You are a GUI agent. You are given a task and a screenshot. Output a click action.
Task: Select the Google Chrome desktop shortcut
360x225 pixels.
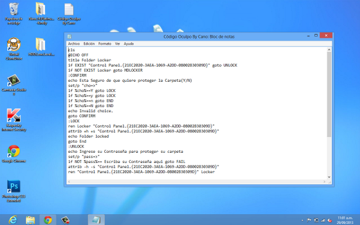(x=14, y=153)
